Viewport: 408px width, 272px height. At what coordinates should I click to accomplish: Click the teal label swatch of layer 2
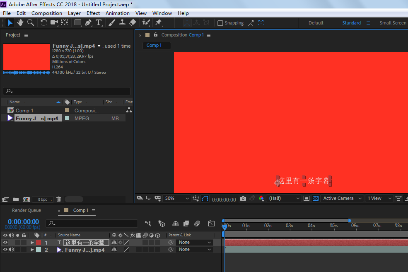[x=39, y=250]
